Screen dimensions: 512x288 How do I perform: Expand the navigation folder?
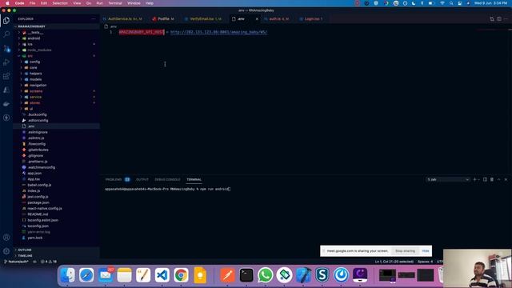38,86
